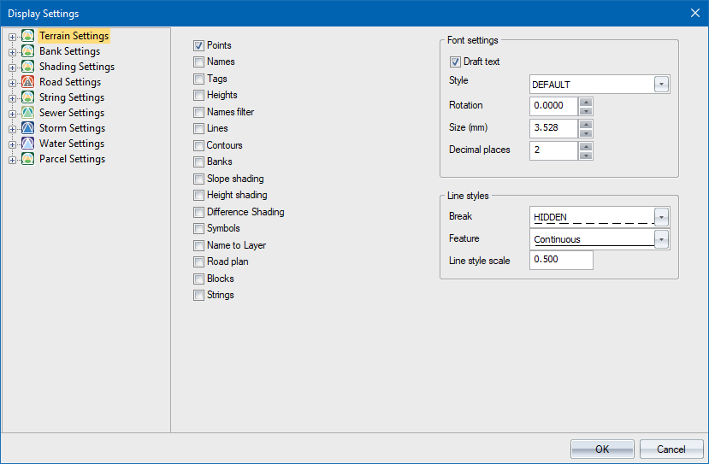Open the font Style dropdown
This screenshot has height=464, width=709.
pos(661,85)
